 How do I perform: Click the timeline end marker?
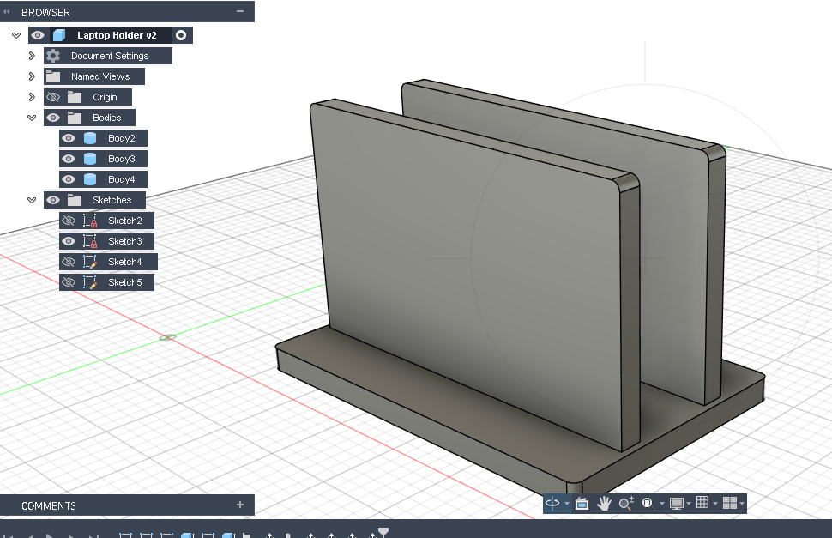(383, 532)
